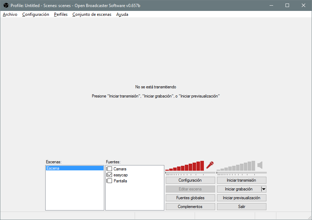312x220 pixels.
Task: Select Escena in the scenes list
Action: point(75,168)
